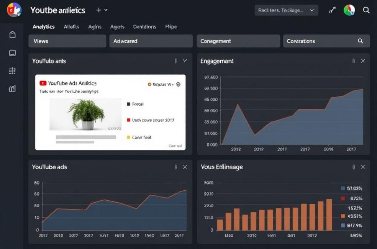377x249 pixels.
Task: Collapse the YouTube anls panel chevron
Action: click(x=185, y=61)
